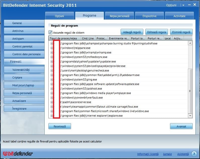This screenshot has width=200, height=159.
Task: Open the Vulnerabilități section
Action: (24, 70)
